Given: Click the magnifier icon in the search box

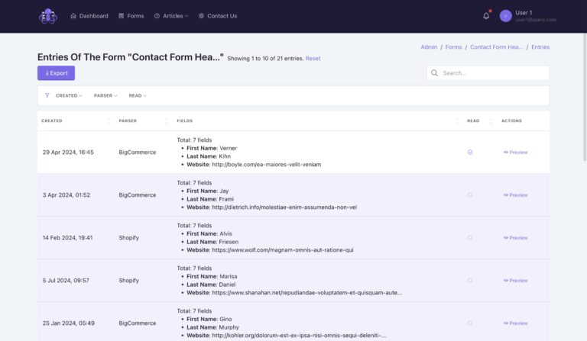Looking at the screenshot, I should pyautogui.click(x=435, y=73).
